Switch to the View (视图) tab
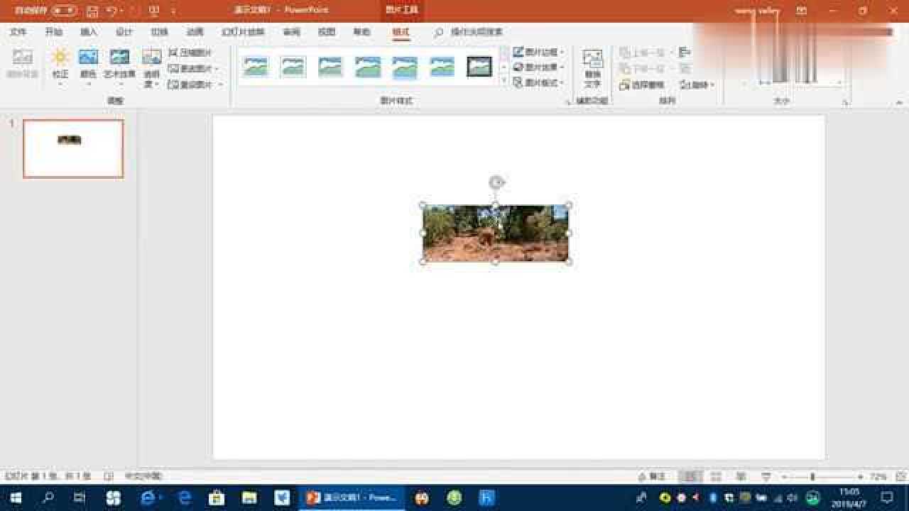 [x=326, y=32]
